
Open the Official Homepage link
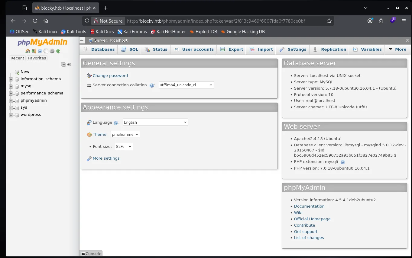pyautogui.click(x=312, y=219)
